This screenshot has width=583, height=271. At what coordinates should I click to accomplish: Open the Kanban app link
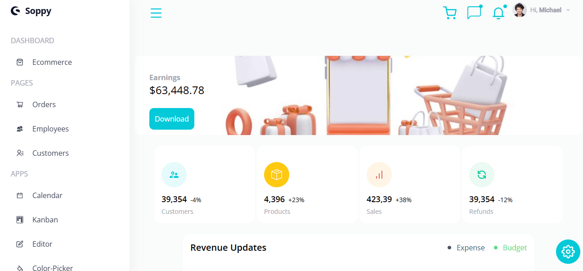tap(45, 220)
